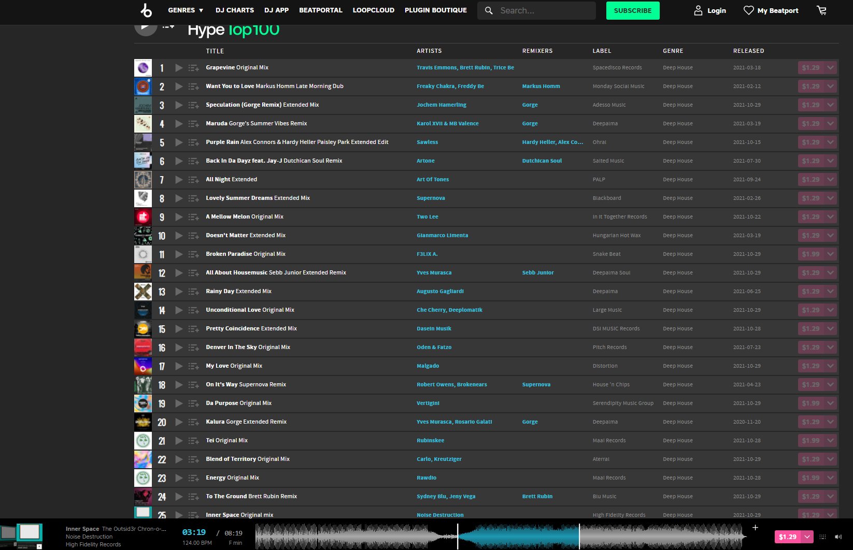Open purchase options arrow for Unconditional Love
The width and height of the screenshot is (853, 550).
831,310
